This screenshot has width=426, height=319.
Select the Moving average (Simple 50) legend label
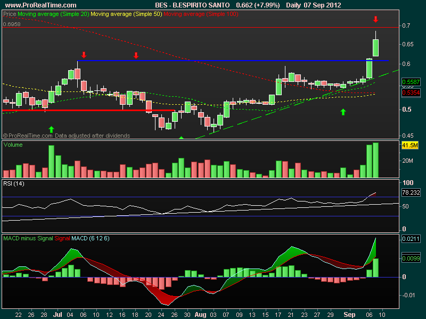click(126, 14)
